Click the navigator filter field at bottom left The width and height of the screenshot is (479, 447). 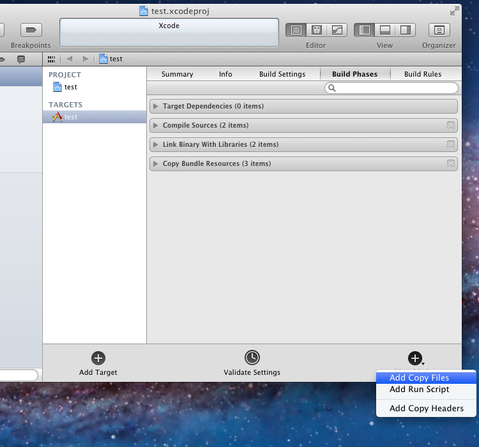pos(19,375)
